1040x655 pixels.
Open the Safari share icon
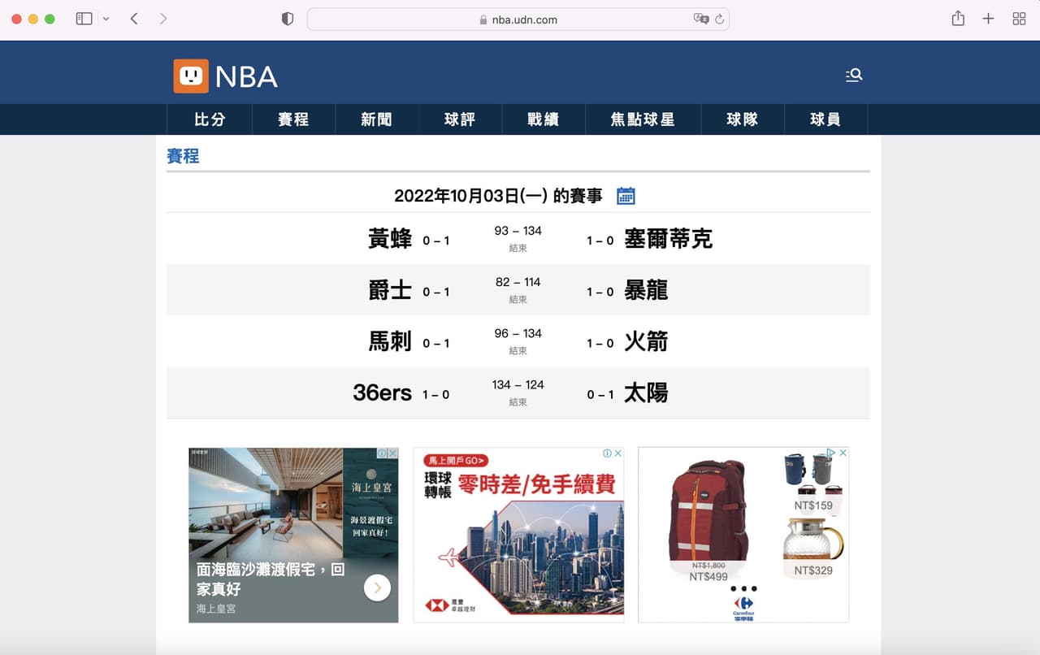click(x=958, y=19)
